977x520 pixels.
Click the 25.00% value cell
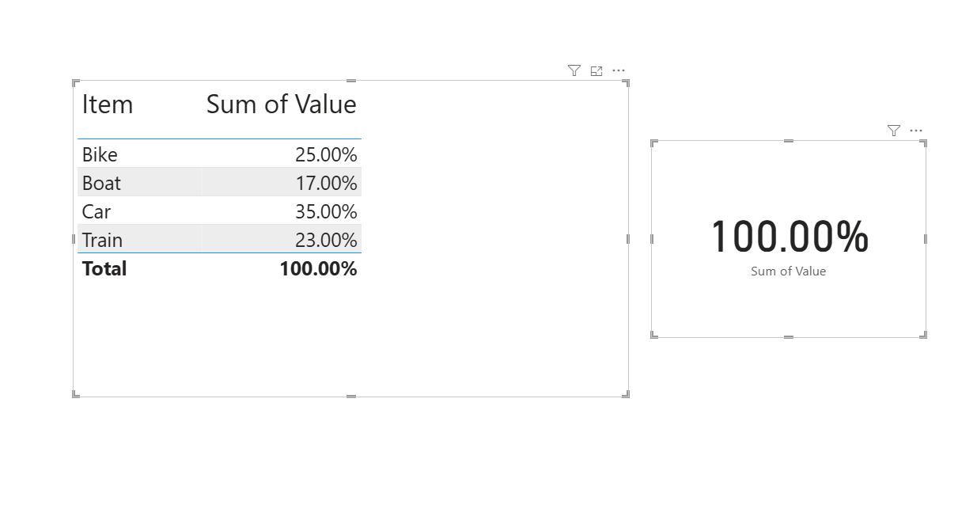click(x=326, y=154)
